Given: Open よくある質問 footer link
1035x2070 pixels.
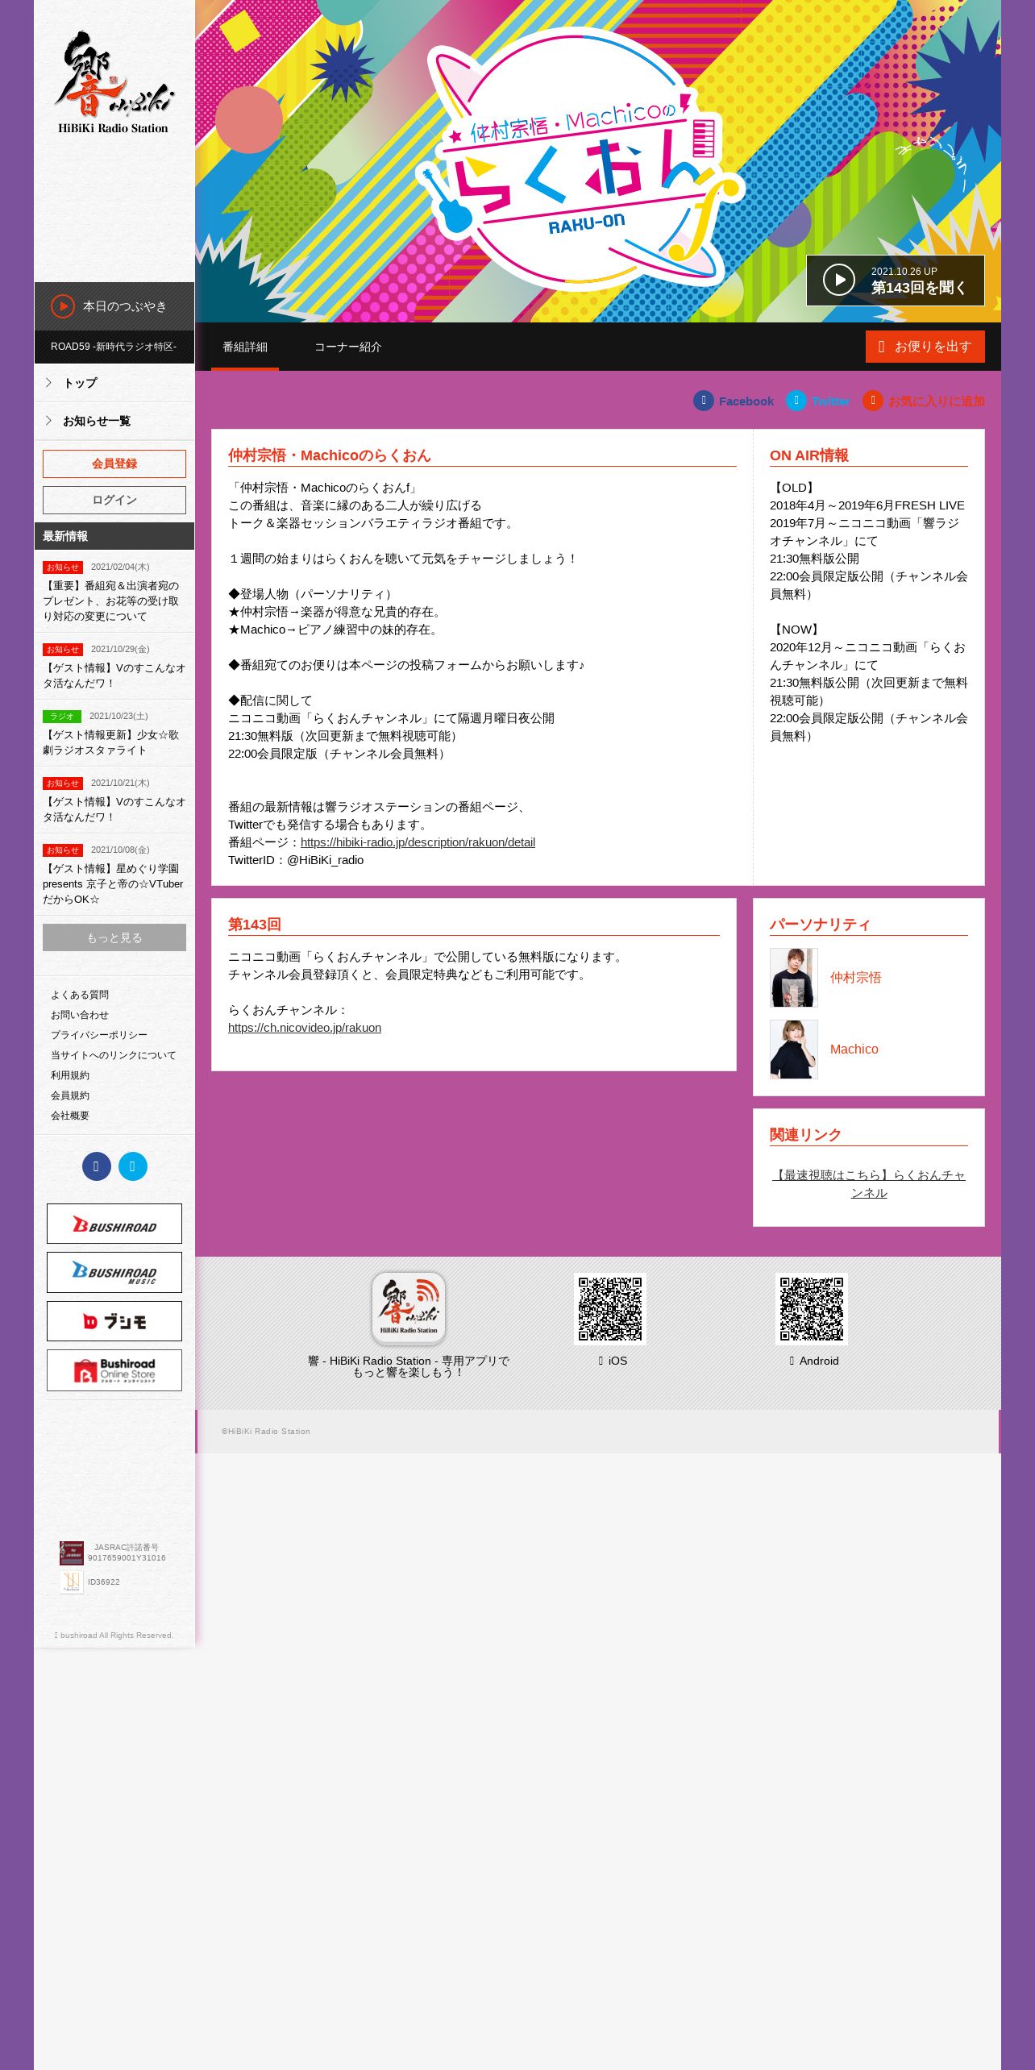Looking at the screenshot, I should point(80,995).
